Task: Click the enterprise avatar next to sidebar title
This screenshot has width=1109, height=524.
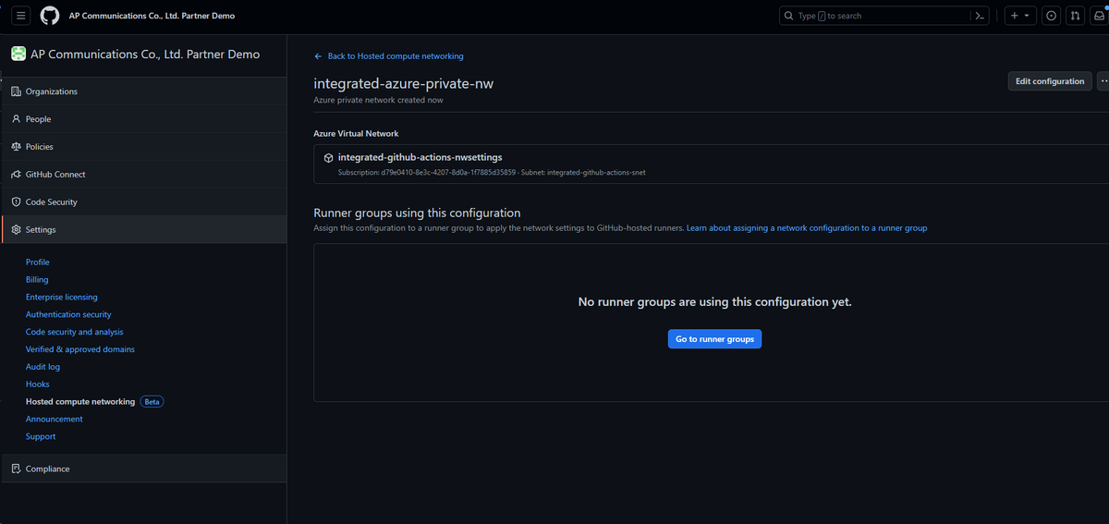Action: tap(18, 55)
